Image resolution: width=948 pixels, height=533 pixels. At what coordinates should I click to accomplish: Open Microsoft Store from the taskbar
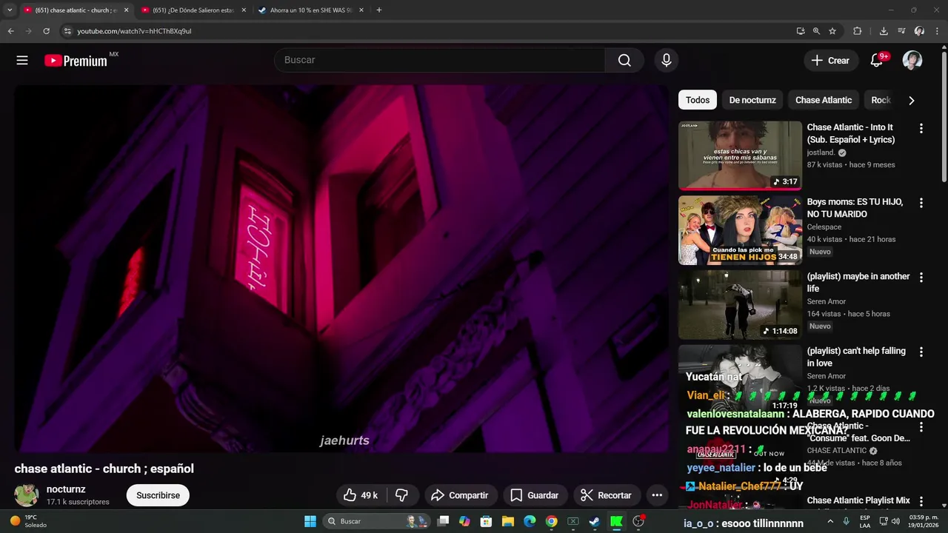(486, 521)
